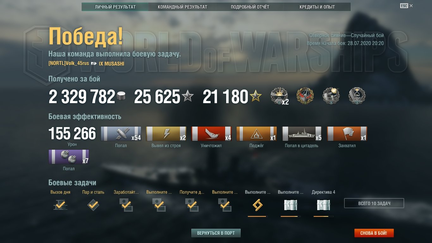Screen dimensions: 432x243
Task: Expand the Всего 10 задач list
Action: pos(374,203)
